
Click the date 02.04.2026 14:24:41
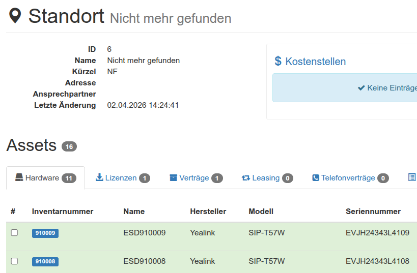[143, 105]
